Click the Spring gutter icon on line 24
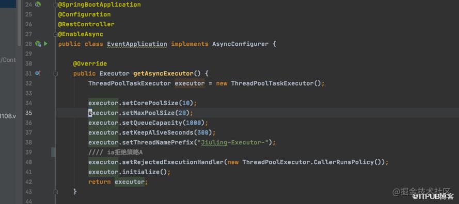Screen dimensions: 459x204 click(x=38, y=5)
